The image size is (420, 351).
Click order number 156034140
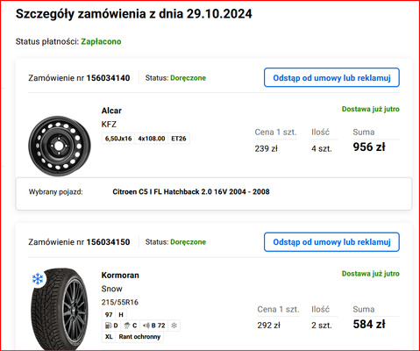[108, 78]
